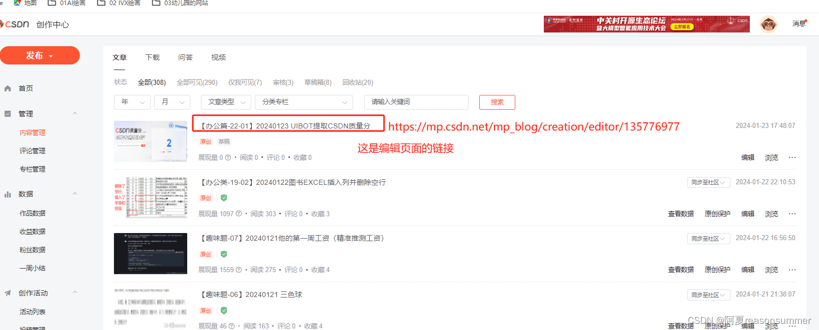Open the 发布 dropdown button
This screenshot has height=330, width=819.
pos(40,55)
